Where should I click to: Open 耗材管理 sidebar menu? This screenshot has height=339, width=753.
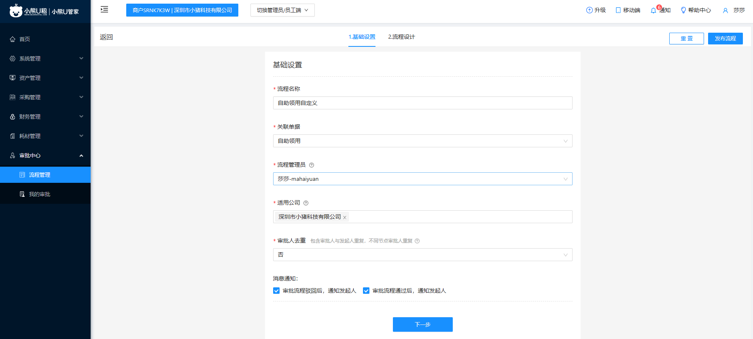point(45,136)
